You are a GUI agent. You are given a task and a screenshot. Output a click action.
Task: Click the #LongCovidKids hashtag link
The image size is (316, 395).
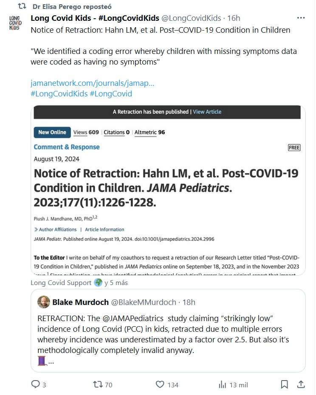[x=59, y=93]
